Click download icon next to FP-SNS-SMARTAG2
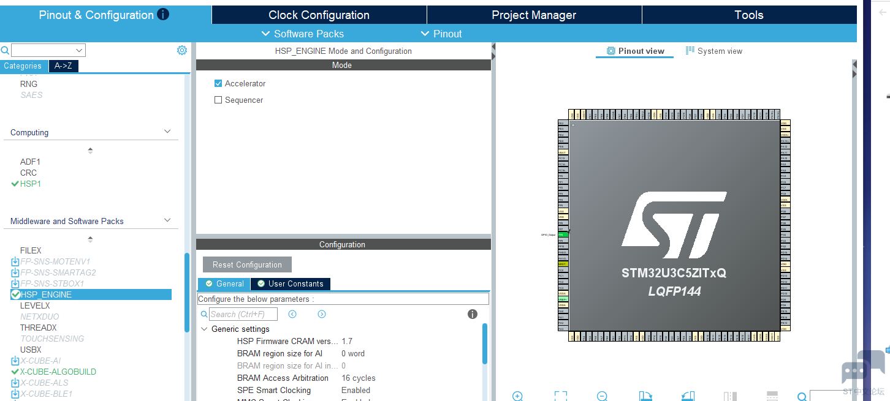This screenshot has width=890, height=401. pos(15,272)
